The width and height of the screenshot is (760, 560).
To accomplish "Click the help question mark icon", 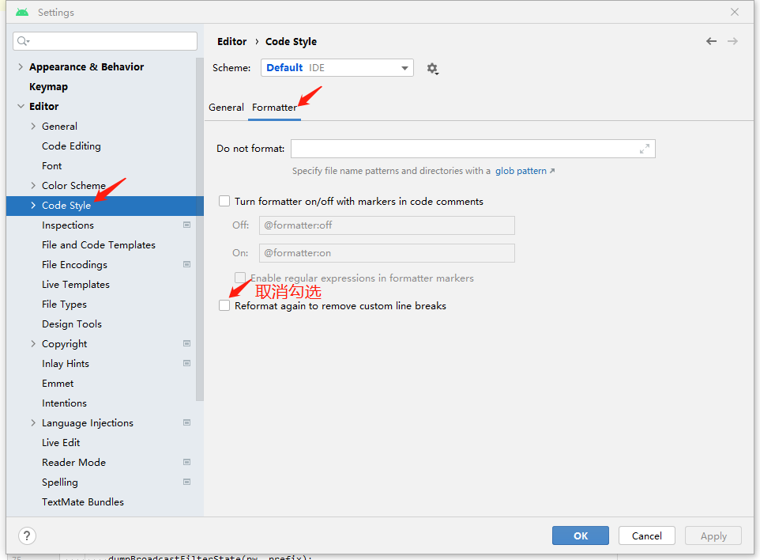I will click(26, 535).
